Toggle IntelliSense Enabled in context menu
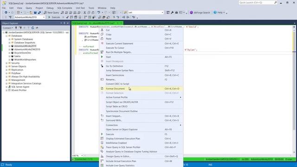Image resolution: width=297 pixels, height=167 pixels. point(141,143)
